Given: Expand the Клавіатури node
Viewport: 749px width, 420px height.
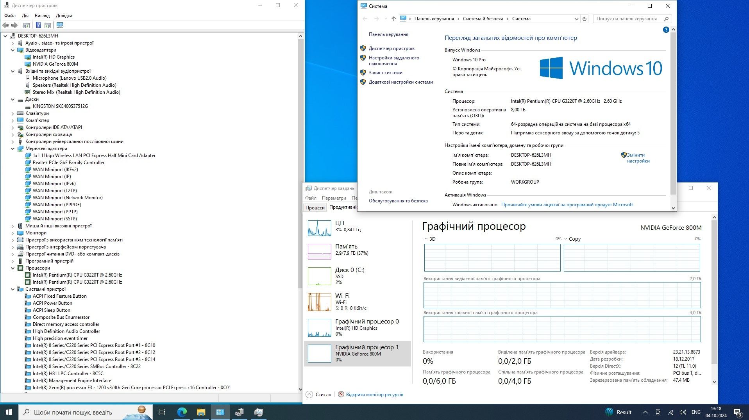Looking at the screenshot, I should [13, 113].
